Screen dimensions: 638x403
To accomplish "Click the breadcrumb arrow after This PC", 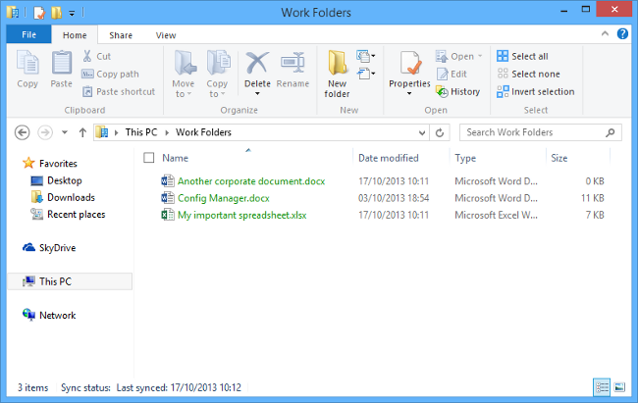I will [167, 133].
